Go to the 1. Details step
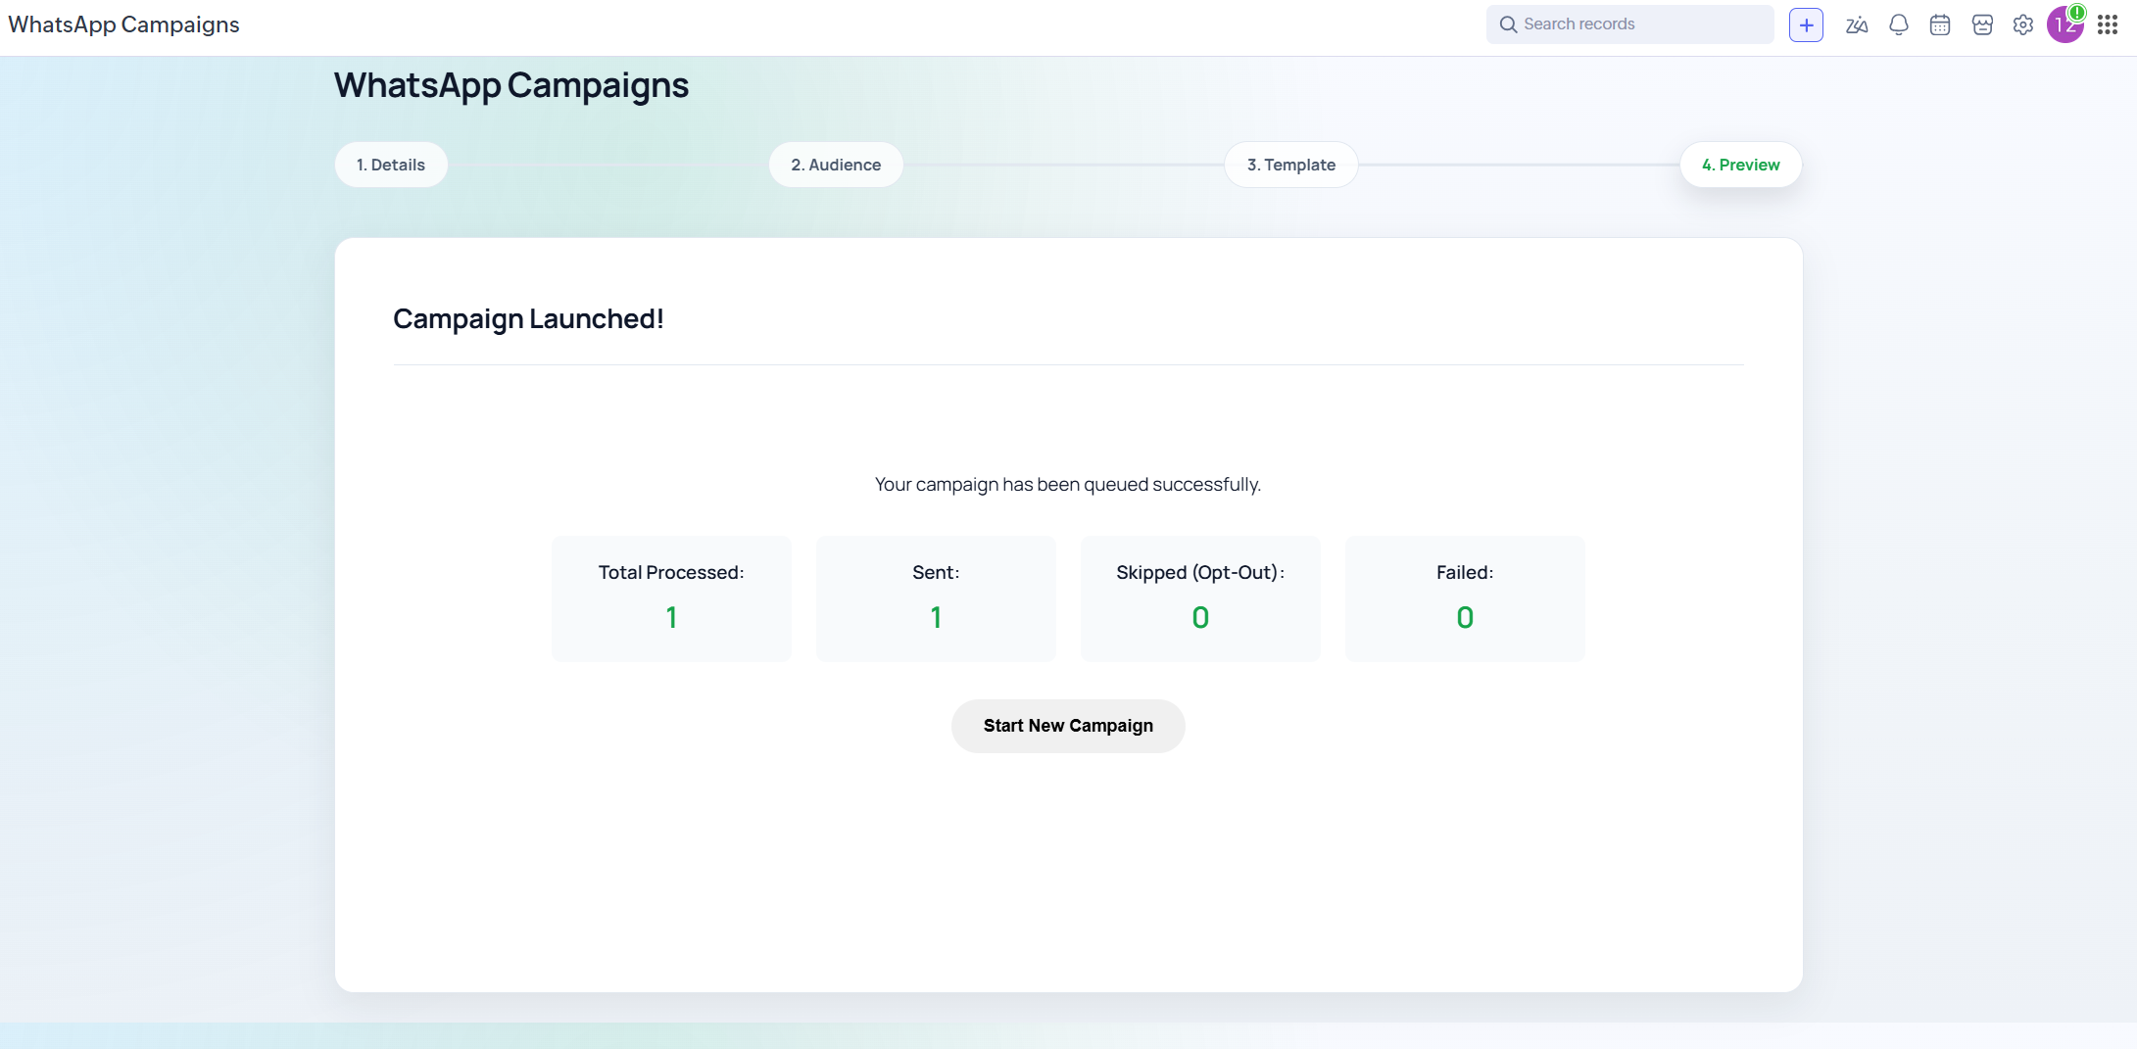 [x=391, y=165]
